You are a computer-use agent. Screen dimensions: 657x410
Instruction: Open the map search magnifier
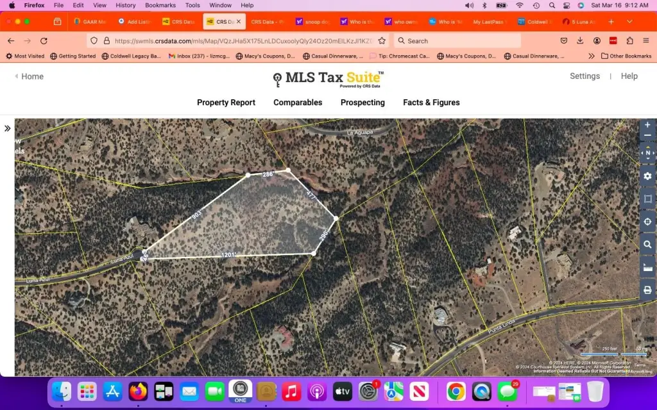647,245
